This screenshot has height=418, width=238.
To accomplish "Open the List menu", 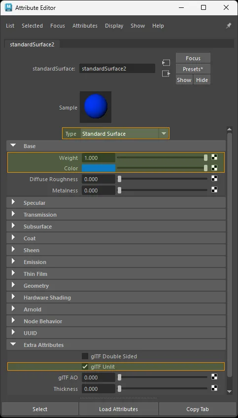I will coord(10,26).
